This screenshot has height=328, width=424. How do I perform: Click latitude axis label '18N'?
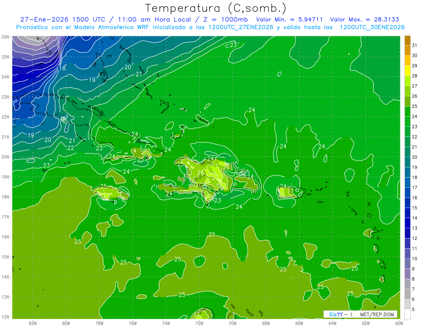pyautogui.click(x=5, y=197)
